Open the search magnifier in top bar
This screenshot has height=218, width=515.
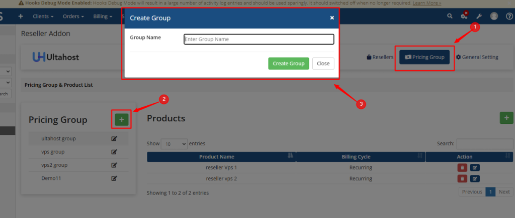(450, 16)
